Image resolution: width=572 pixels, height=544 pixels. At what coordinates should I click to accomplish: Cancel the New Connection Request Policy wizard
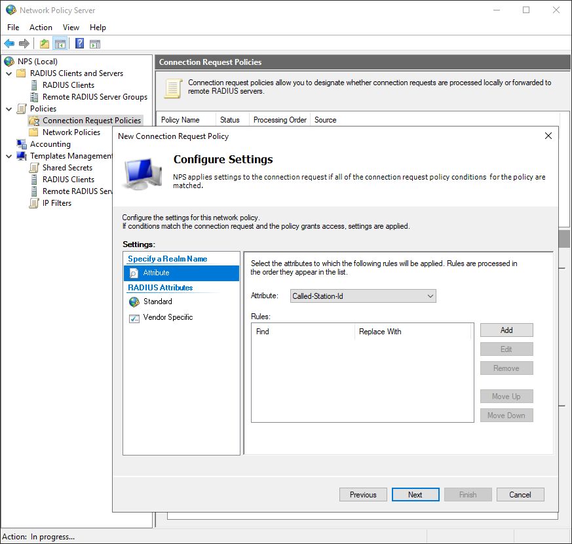tap(520, 494)
